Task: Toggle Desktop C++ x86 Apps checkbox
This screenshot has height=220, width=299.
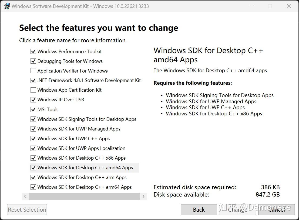Action: pyautogui.click(x=33, y=158)
